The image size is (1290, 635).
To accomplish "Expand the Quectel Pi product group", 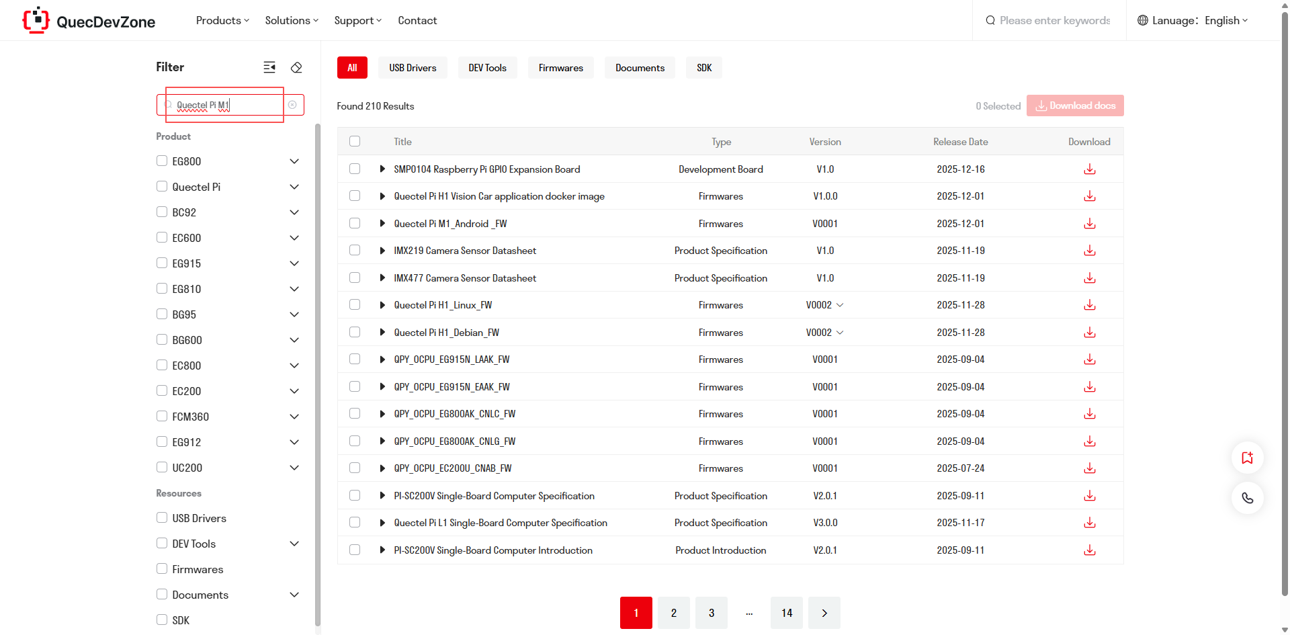I will (294, 187).
